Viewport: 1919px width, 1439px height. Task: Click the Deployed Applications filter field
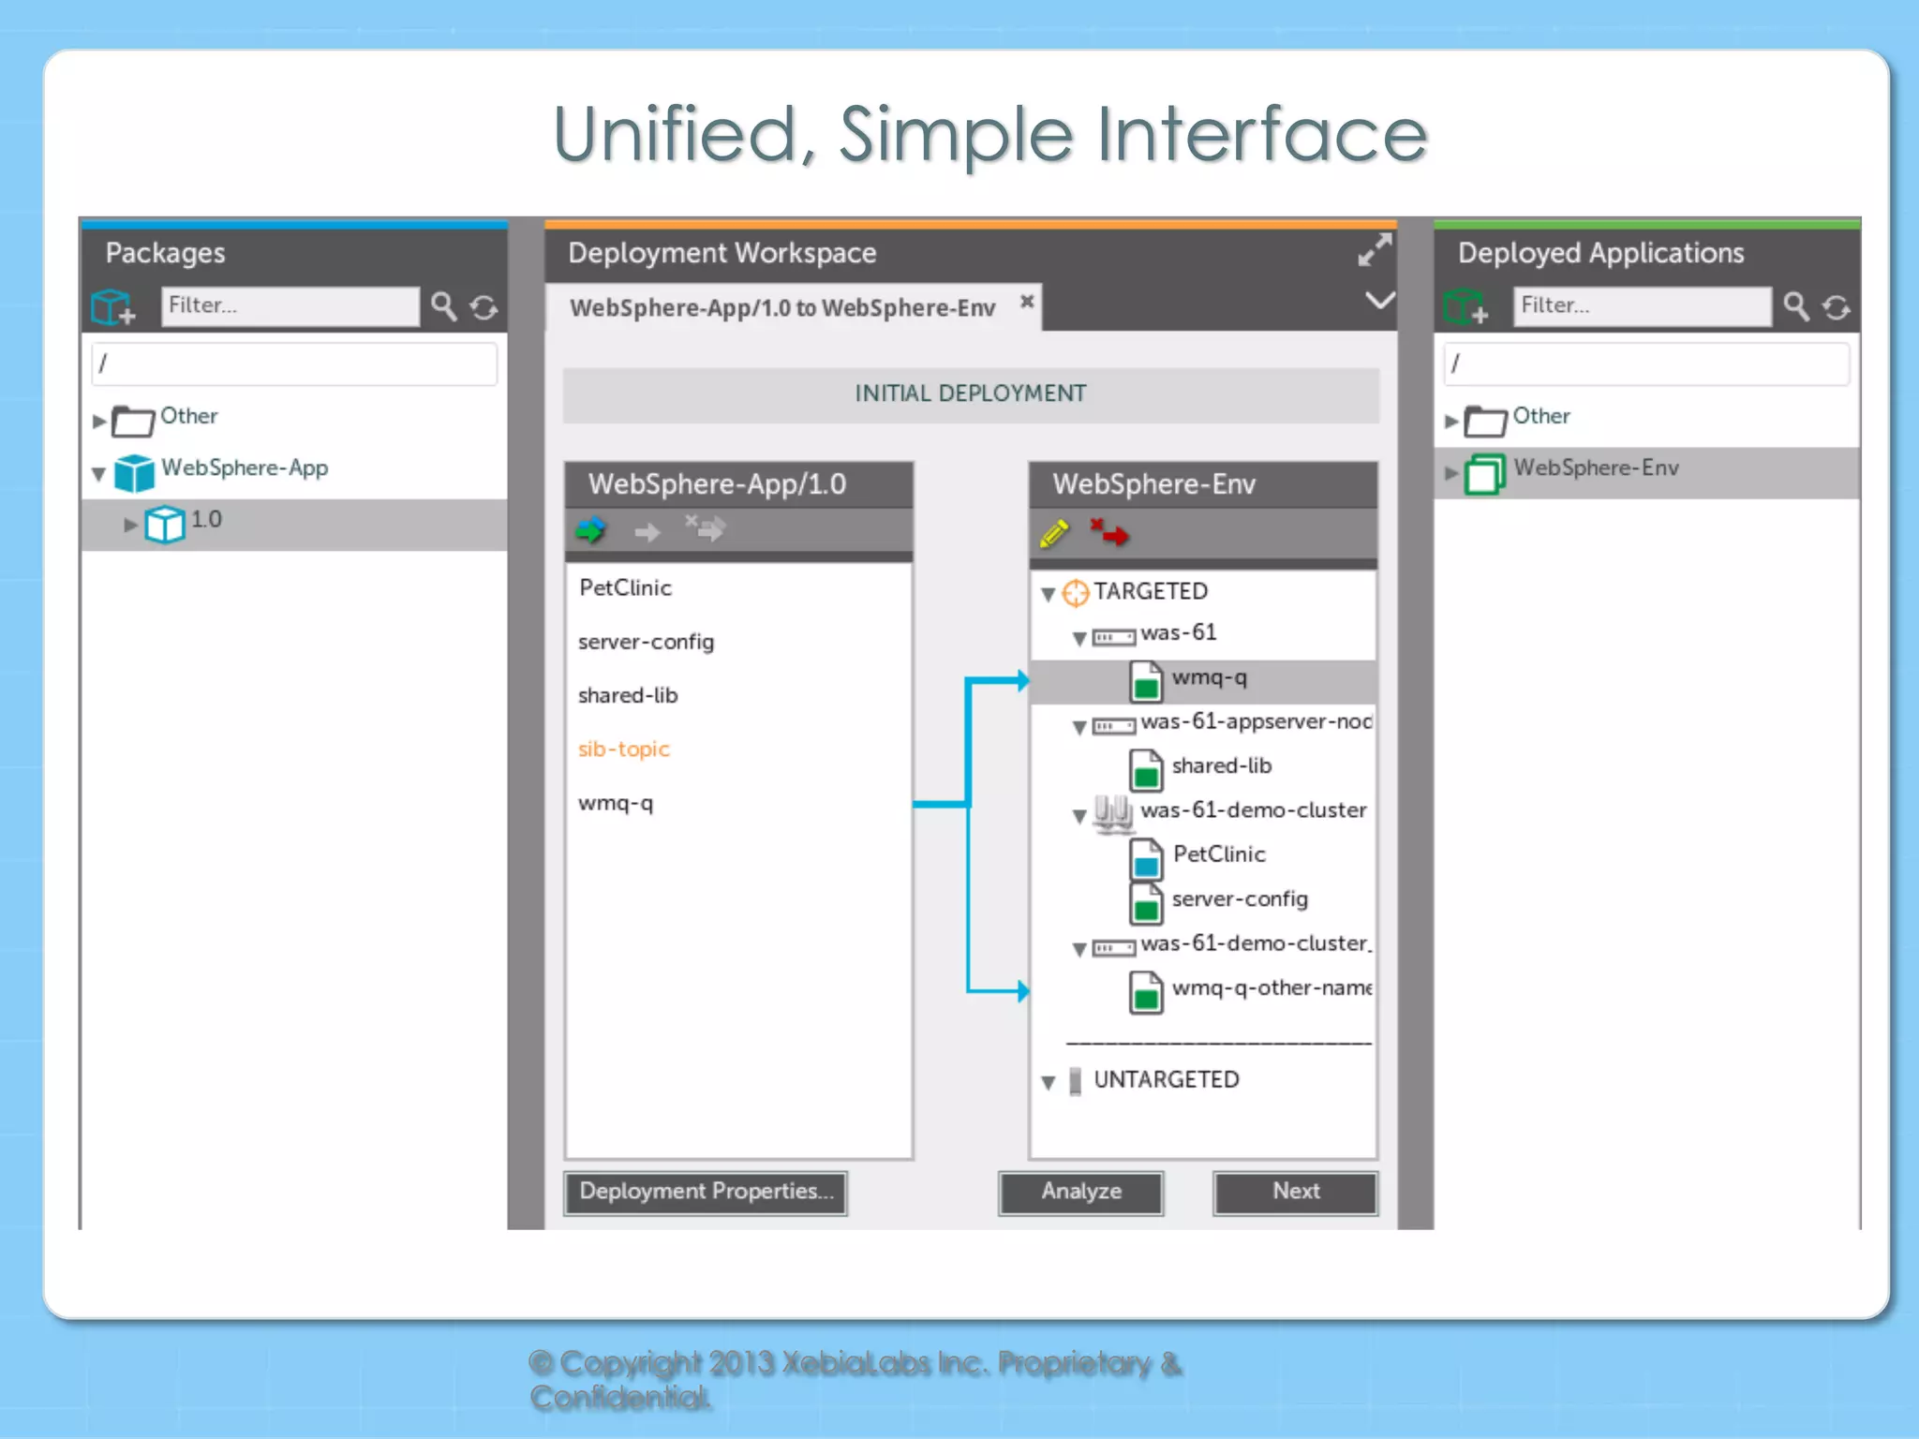pyautogui.click(x=1642, y=306)
